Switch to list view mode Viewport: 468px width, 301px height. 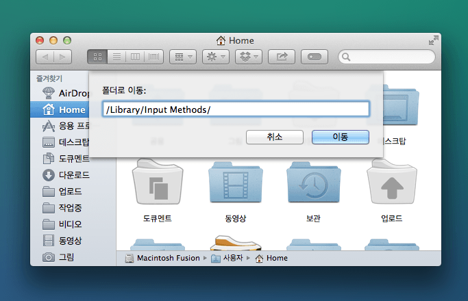(x=116, y=57)
